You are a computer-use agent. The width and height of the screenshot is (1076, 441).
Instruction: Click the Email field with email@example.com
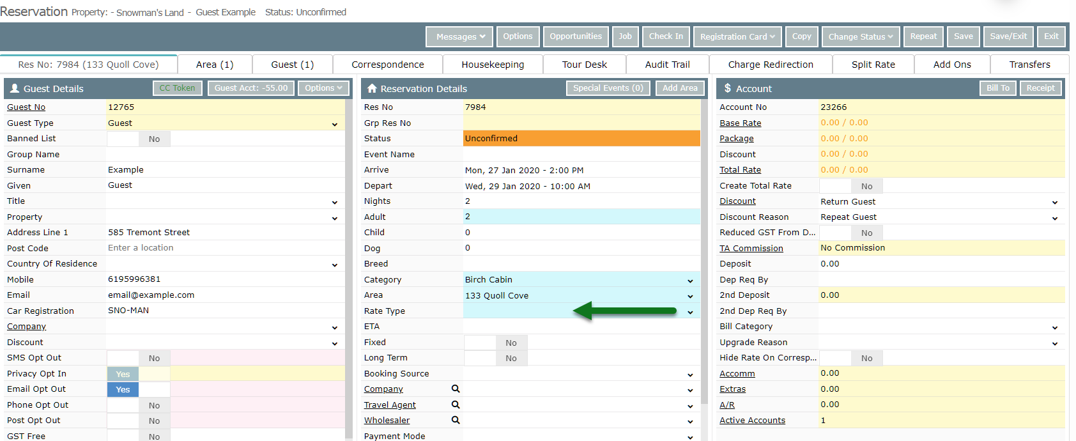point(226,295)
